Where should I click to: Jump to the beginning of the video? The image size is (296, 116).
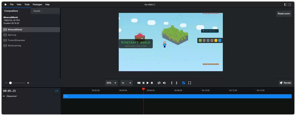(x=139, y=83)
